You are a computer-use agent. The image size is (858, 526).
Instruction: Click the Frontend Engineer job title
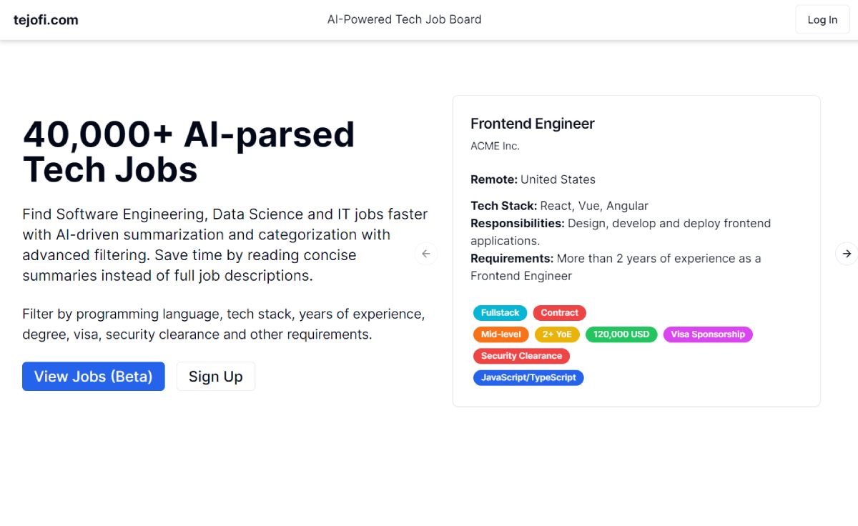click(x=533, y=124)
